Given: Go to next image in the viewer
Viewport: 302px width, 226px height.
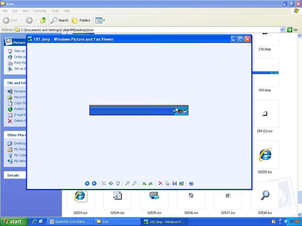Looking at the screenshot, I should click(94, 183).
